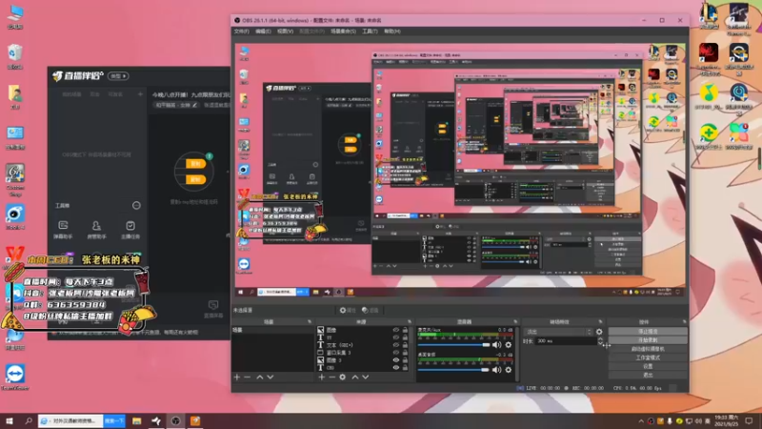Open TeamViewer desktop icon
The height and width of the screenshot is (429, 762).
[x=15, y=378]
